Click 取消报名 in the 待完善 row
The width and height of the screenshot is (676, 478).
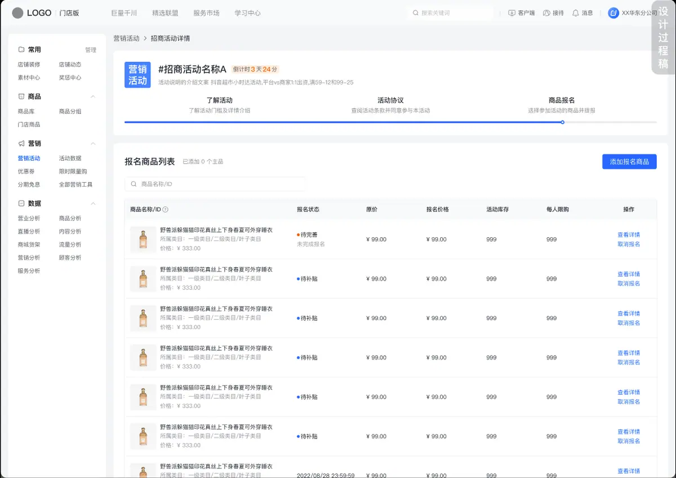pos(629,244)
